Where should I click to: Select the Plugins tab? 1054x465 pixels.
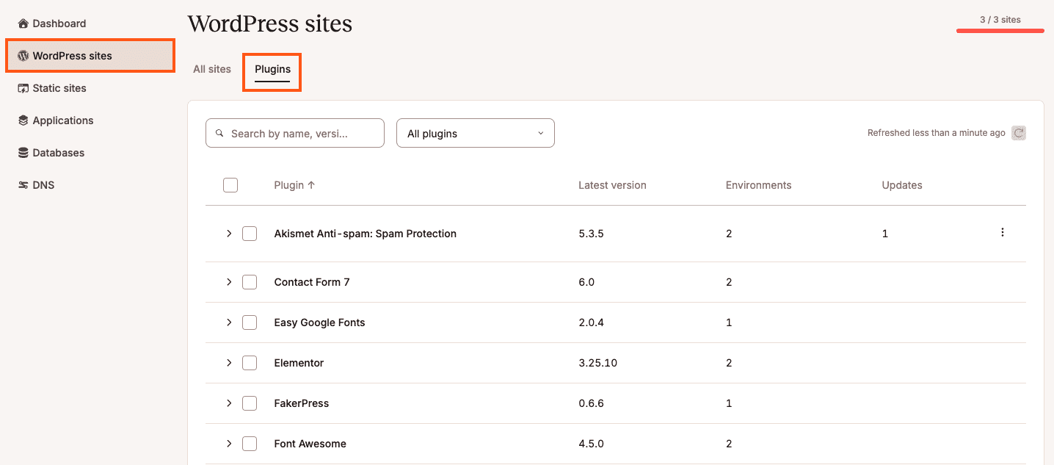click(272, 69)
